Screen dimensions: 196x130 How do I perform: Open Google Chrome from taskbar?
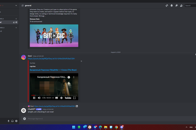pyautogui.click(x=116, y=127)
